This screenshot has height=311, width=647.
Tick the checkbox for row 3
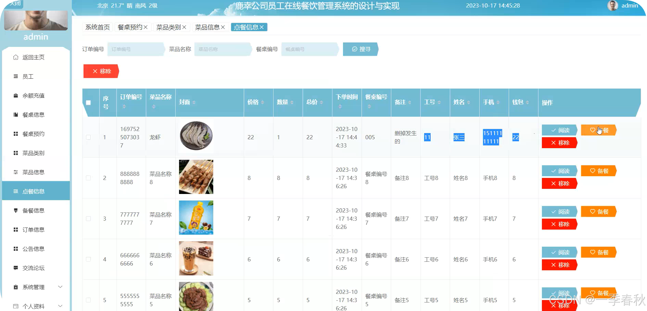point(89,219)
